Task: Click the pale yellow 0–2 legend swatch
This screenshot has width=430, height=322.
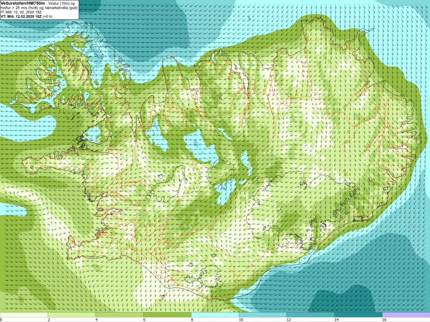Action: [x=24, y=315]
